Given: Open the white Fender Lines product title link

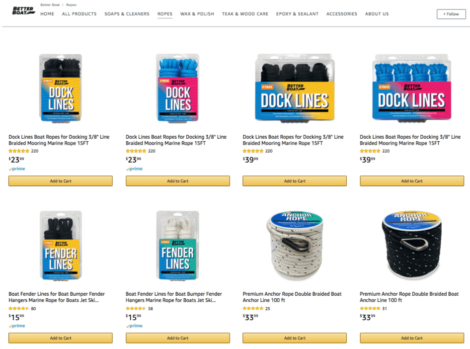Looking at the screenshot, I should coord(173,297).
